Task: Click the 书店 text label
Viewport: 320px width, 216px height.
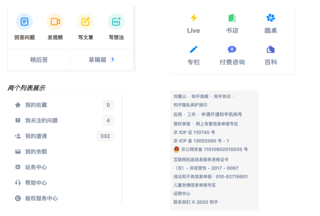Action: pyautogui.click(x=232, y=30)
